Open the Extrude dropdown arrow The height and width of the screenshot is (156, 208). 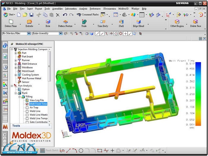point(39,24)
